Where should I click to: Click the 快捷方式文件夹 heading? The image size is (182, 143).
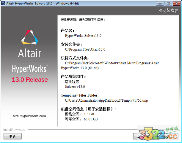(75, 58)
